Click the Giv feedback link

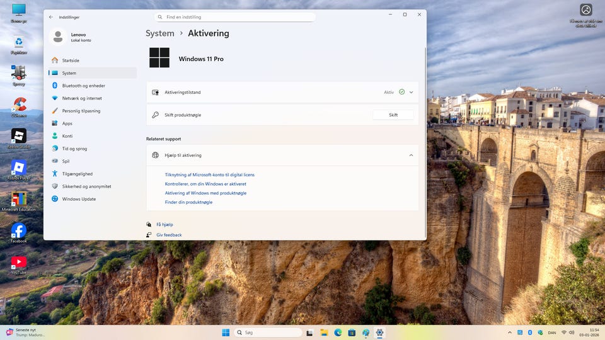pyautogui.click(x=169, y=235)
